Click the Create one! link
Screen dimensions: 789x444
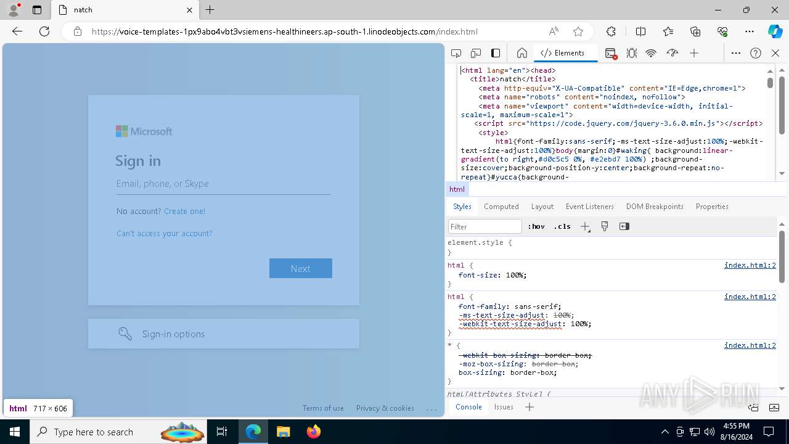[184, 211]
